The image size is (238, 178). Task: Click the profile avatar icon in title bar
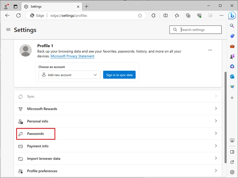(6, 6)
